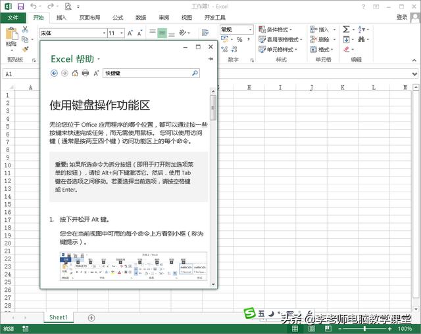Viewport: 421px width, 334px height.
Task: Change Help text size with A icon
Action: [x=96, y=73]
